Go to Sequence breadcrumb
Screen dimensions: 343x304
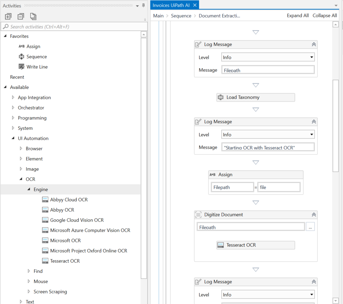pos(181,16)
